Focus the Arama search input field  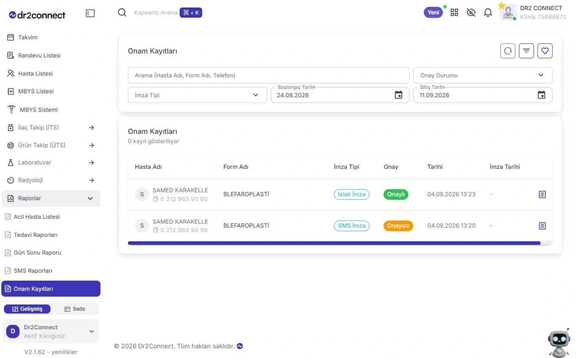(269, 75)
